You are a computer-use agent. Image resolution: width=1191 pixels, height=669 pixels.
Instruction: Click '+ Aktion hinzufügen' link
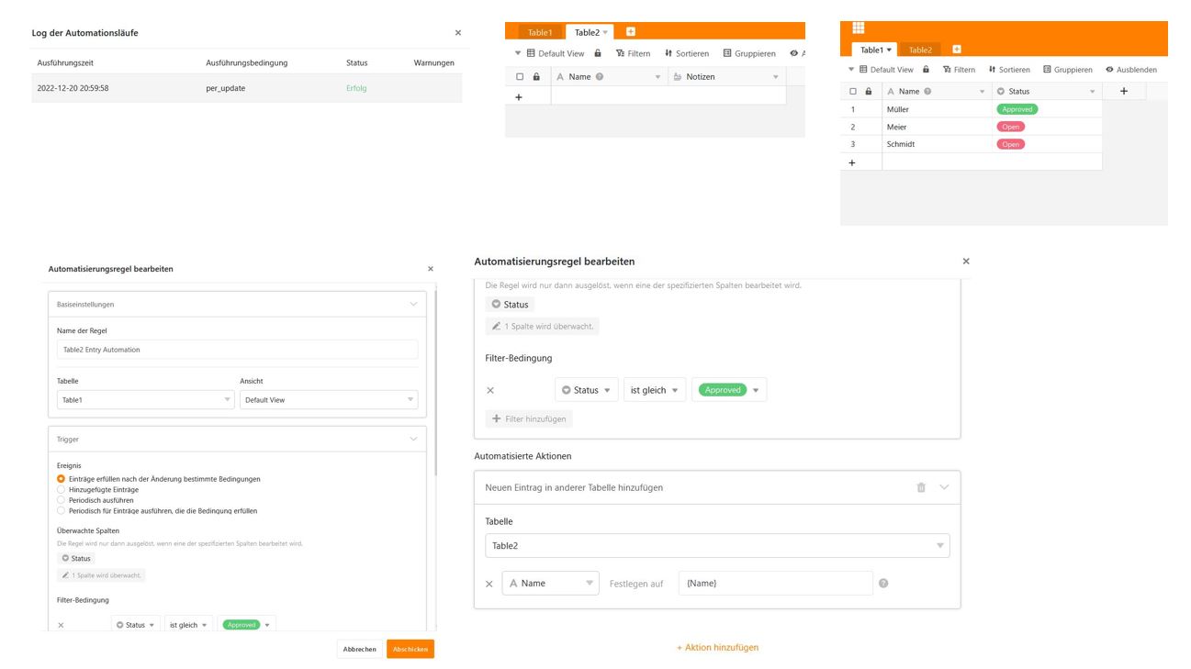(717, 647)
